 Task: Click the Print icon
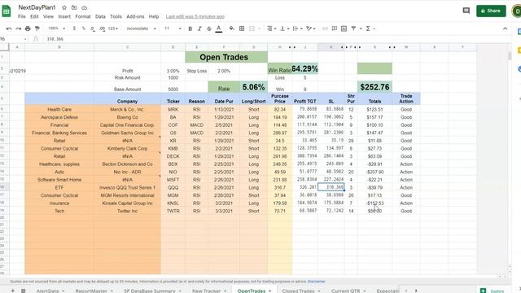pos(28,29)
